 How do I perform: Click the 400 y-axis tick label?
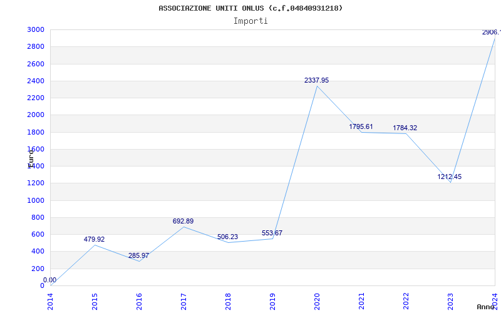[38, 252]
